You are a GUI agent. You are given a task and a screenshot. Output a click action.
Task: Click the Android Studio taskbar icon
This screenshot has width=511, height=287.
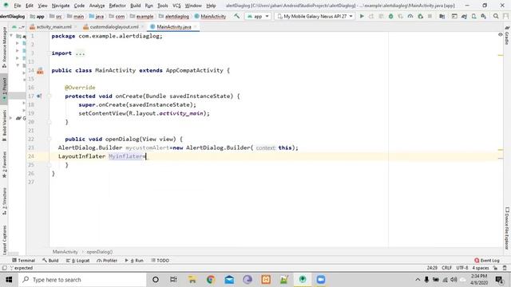[303, 280]
